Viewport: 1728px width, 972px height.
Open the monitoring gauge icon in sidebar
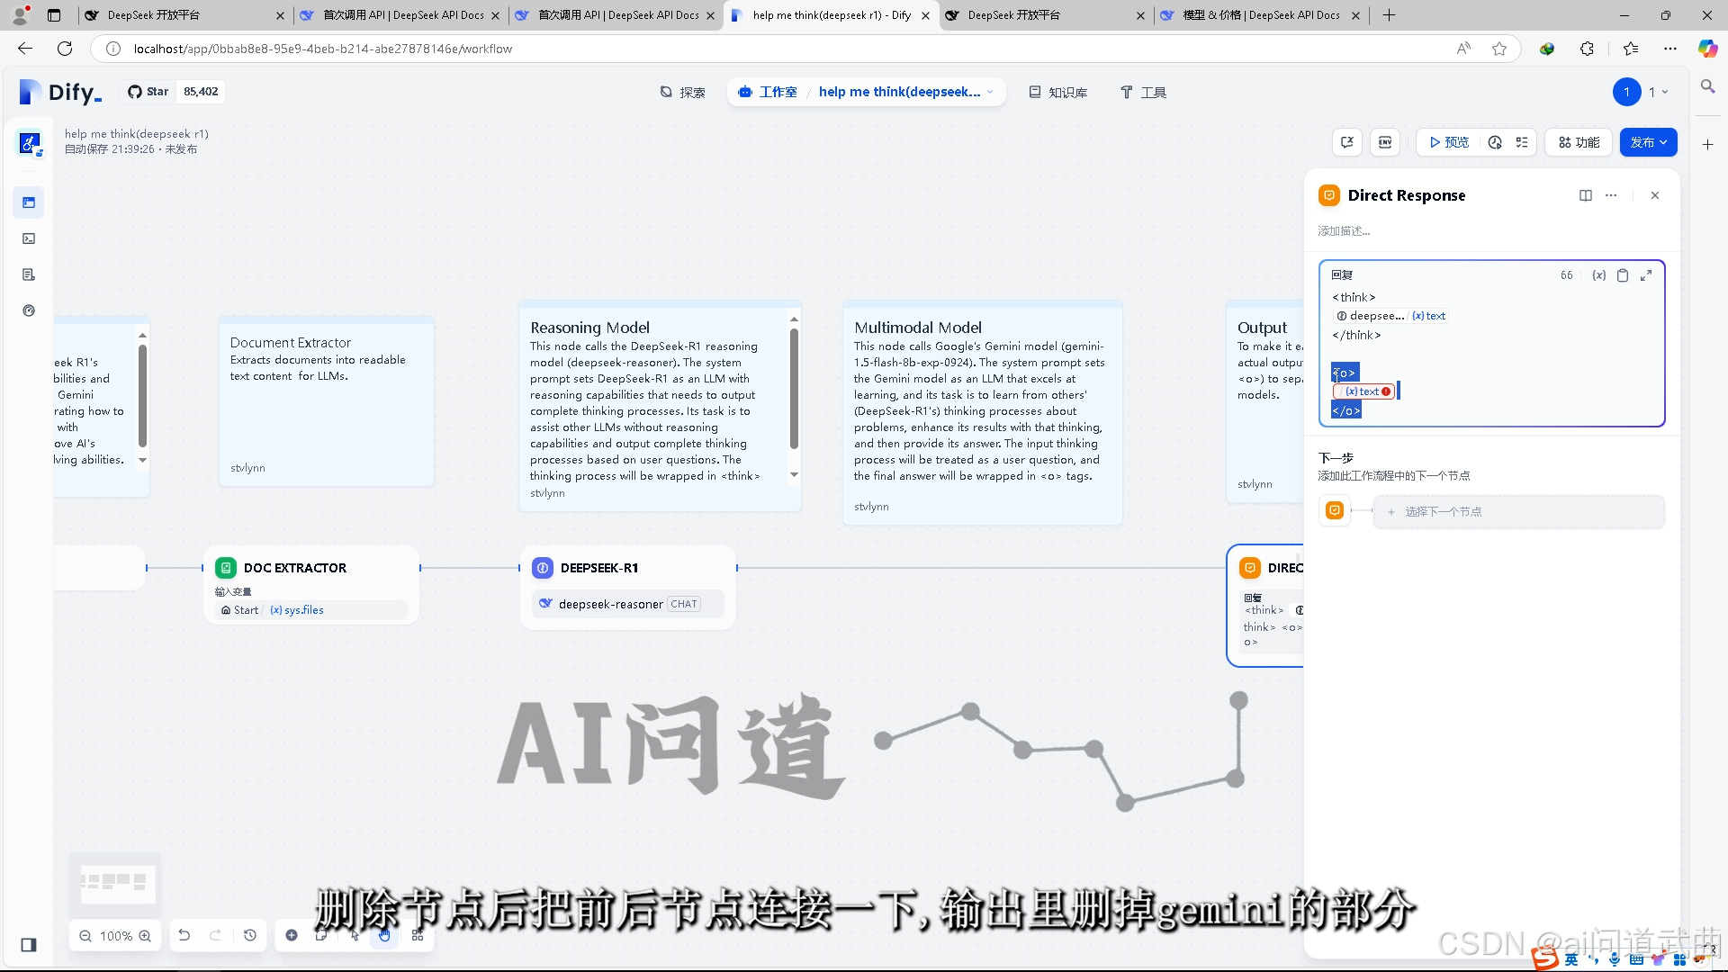(x=29, y=310)
